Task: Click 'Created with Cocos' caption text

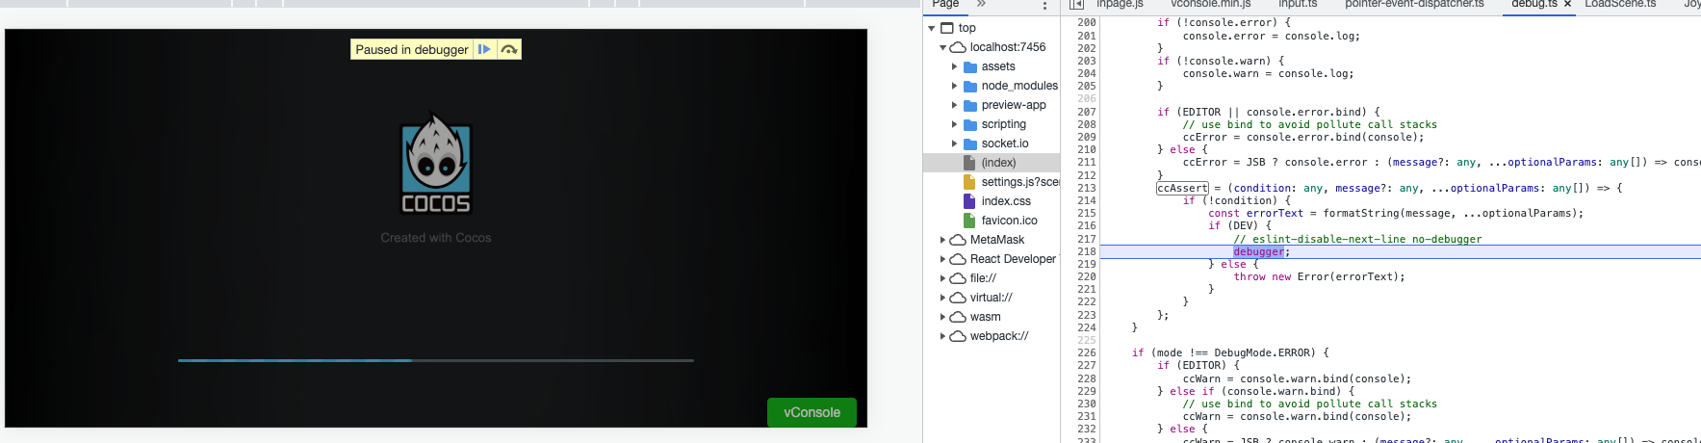Action: pyautogui.click(x=436, y=238)
